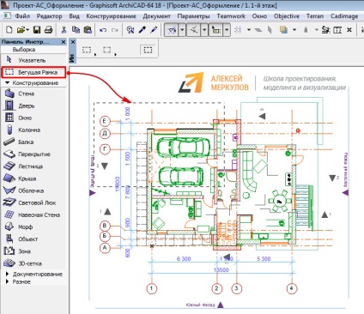The width and height of the screenshot is (364, 314).
Task: Click the axis marker Е on the plan
Action: (x=105, y=121)
